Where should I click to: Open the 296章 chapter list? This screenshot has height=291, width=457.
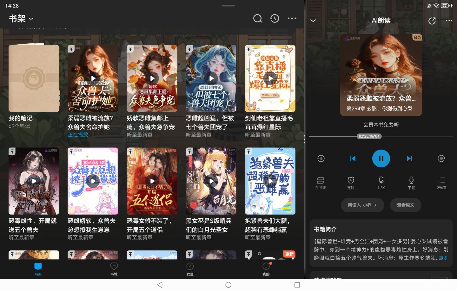point(441,183)
